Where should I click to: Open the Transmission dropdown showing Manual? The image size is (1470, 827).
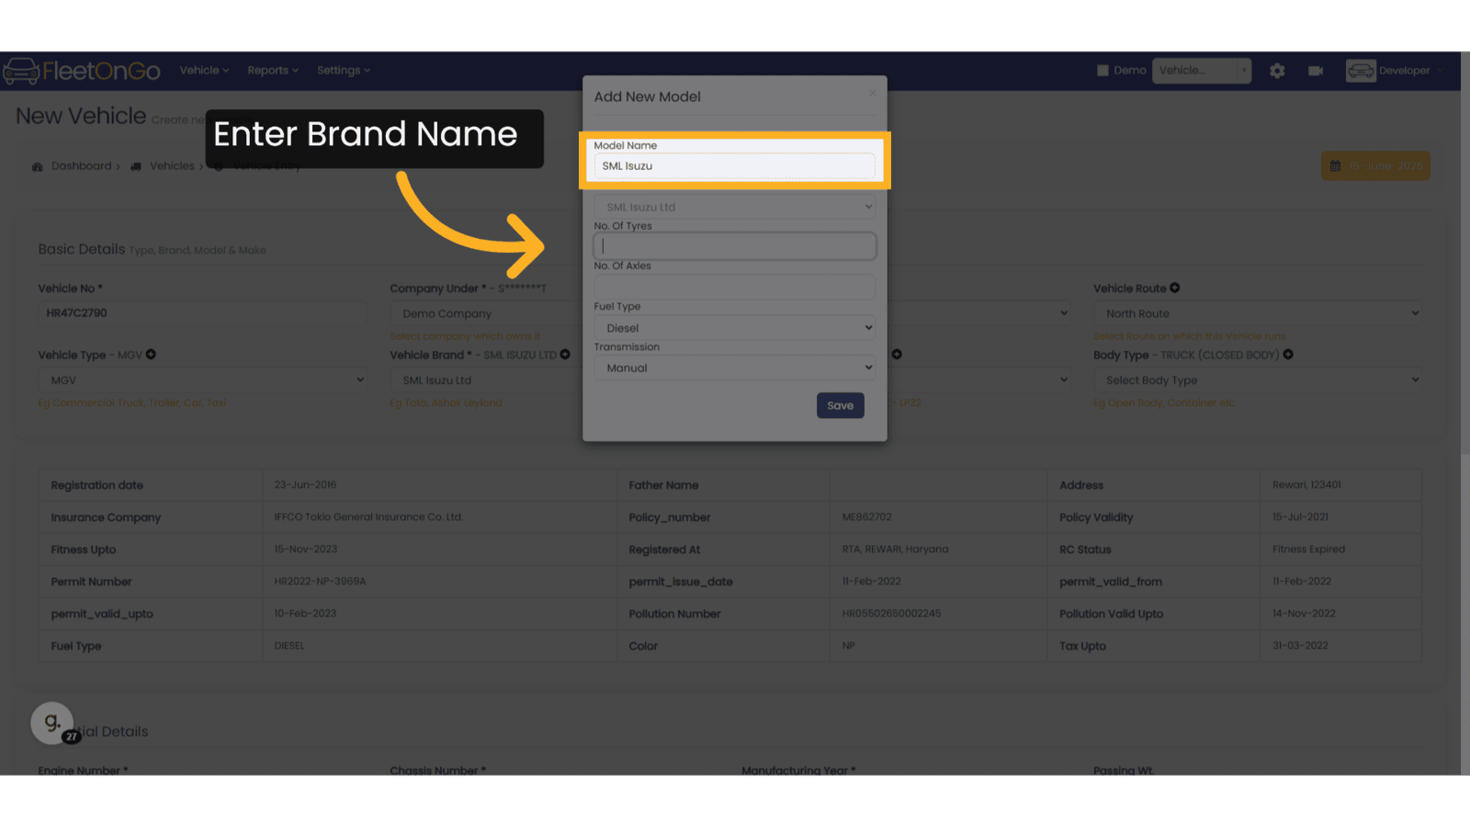(x=735, y=368)
